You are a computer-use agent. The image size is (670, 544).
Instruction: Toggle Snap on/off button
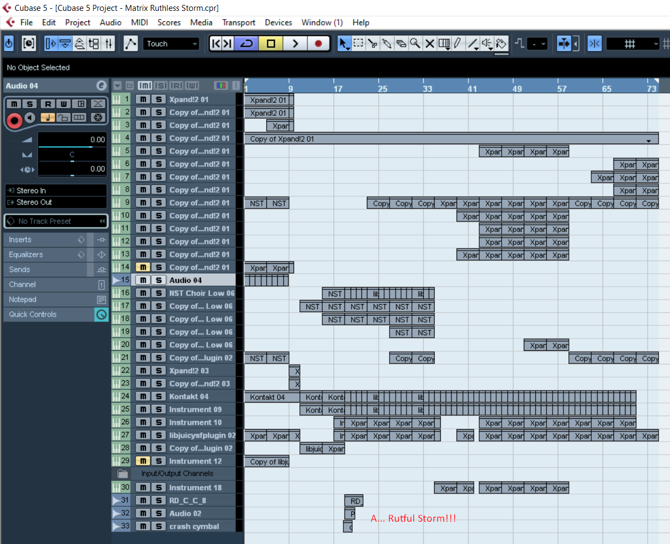pyautogui.click(x=594, y=44)
